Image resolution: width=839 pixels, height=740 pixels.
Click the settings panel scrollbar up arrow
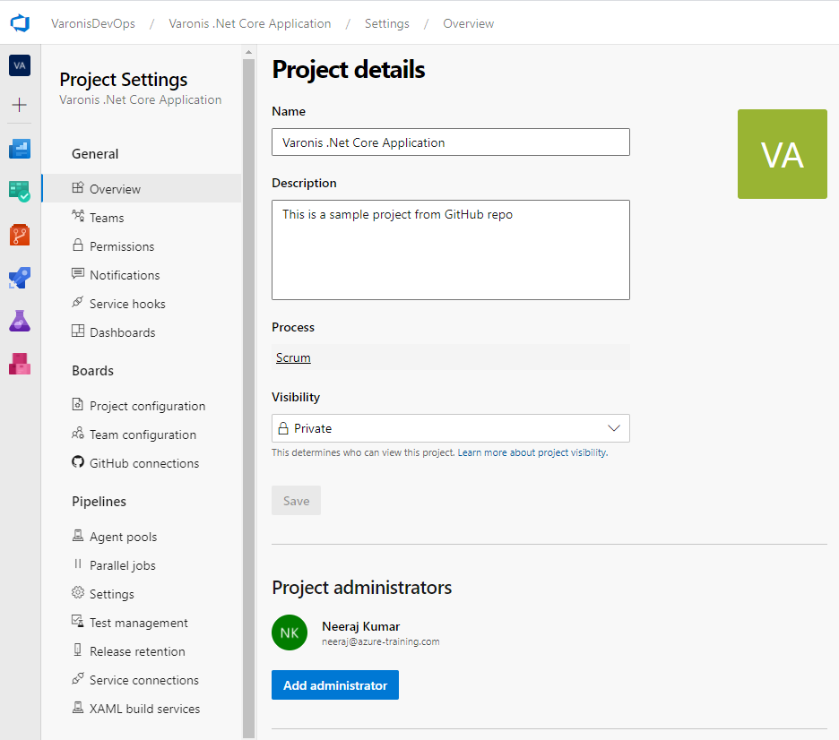[x=248, y=52]
